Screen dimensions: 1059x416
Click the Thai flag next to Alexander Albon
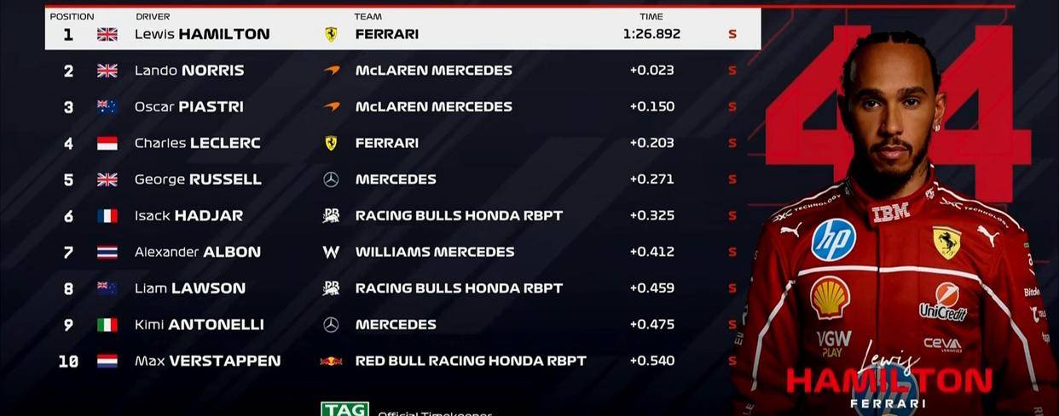107,252
